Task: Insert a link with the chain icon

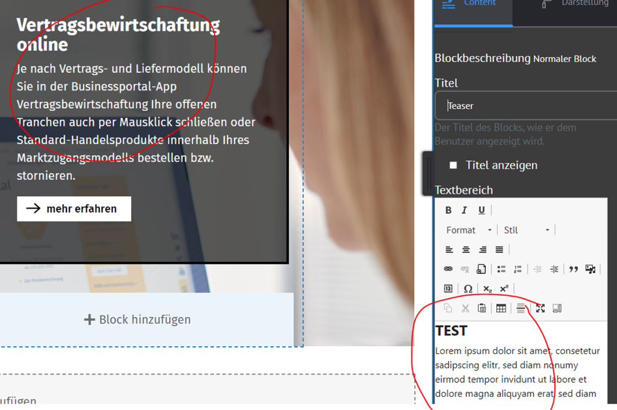Action: (x=448, y=269)
